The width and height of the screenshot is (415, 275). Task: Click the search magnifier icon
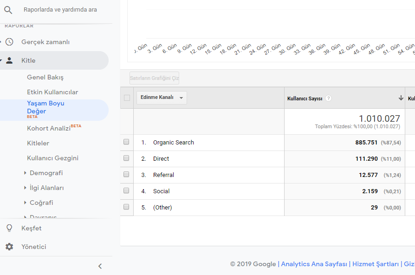tap(8, 10)
